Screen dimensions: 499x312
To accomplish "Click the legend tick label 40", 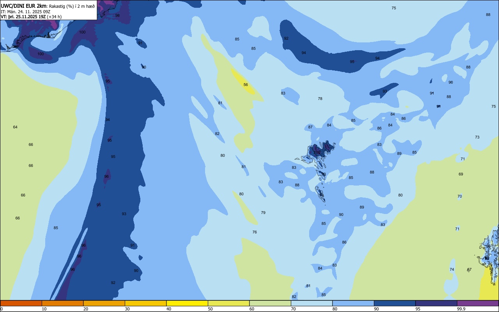I will 169,309.
